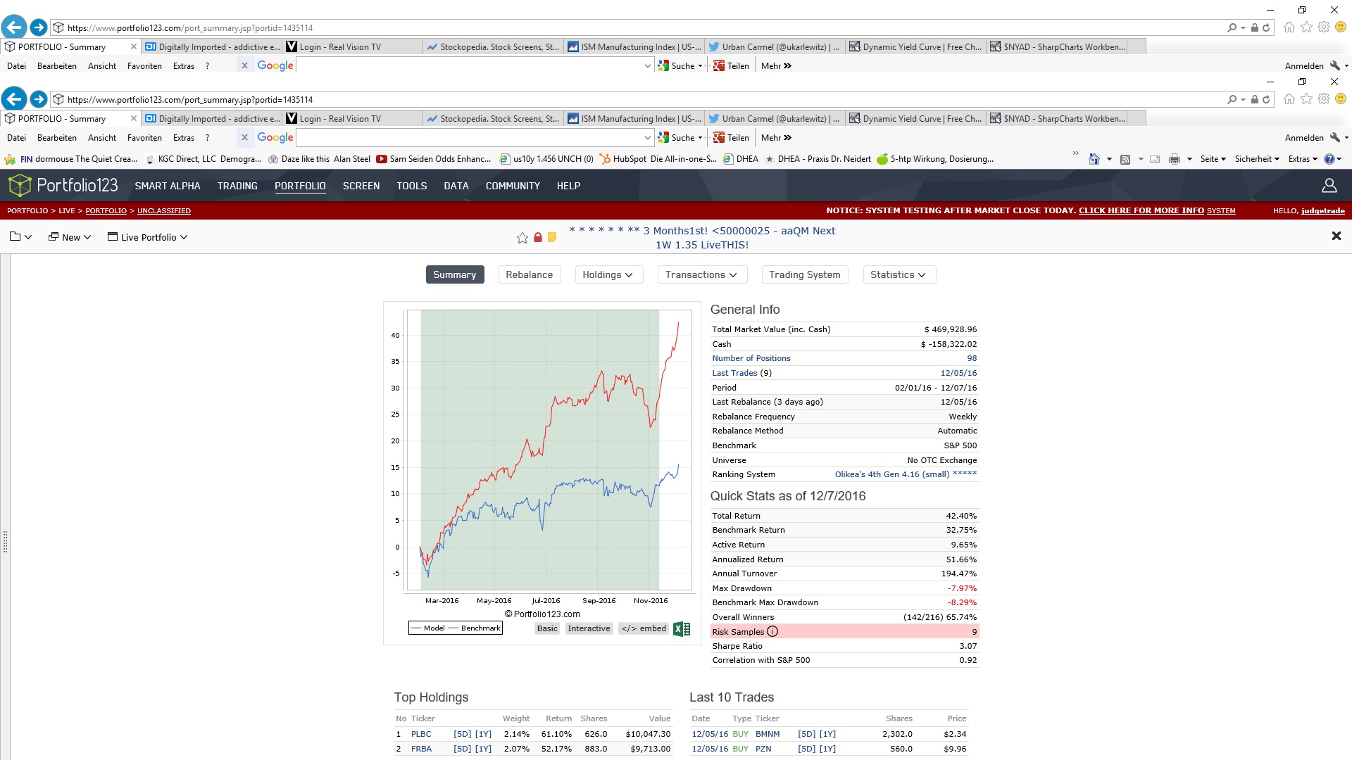The image size is (1352, 760).
Task: Open BMNN ticker in Last 10 Trades
Action: (x=768, y=734)
